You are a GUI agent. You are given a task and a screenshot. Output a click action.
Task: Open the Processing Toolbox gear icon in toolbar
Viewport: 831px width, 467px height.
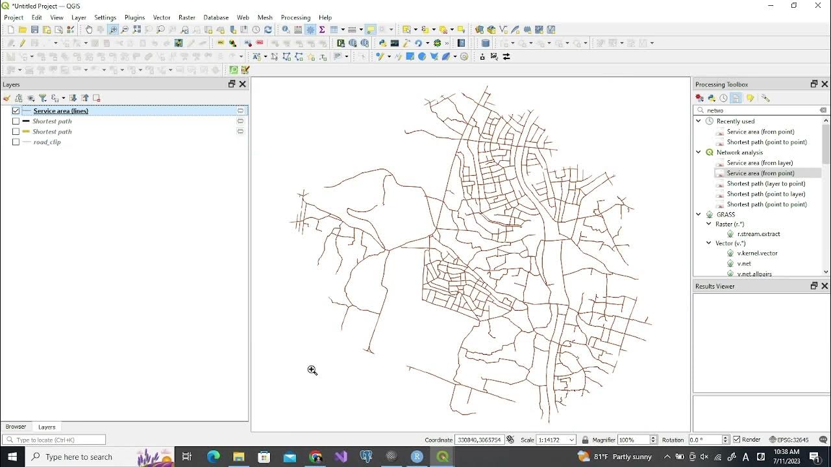(310, 30)
